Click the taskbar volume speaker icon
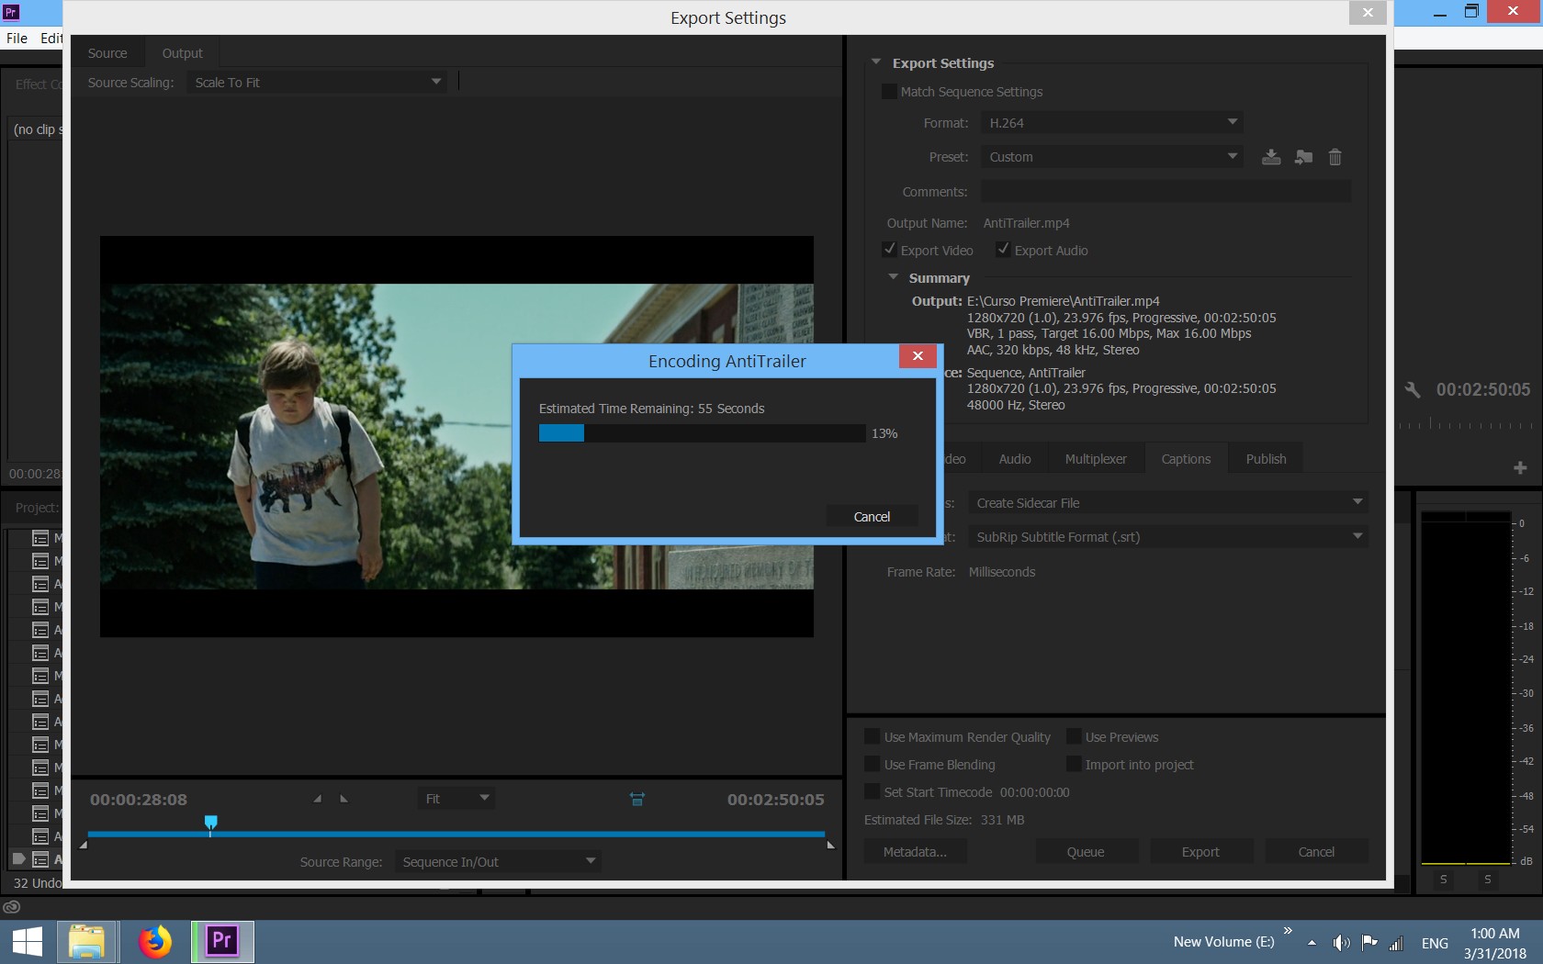 coord(1341,943)
